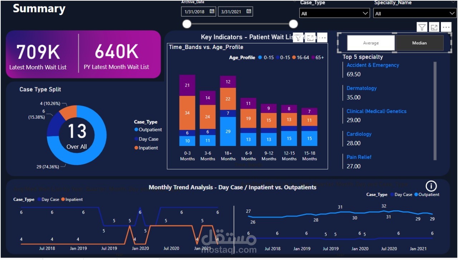
Task: Click the purple 9 segment in 9-12 Months bar
Action: (x=269, y=108)
